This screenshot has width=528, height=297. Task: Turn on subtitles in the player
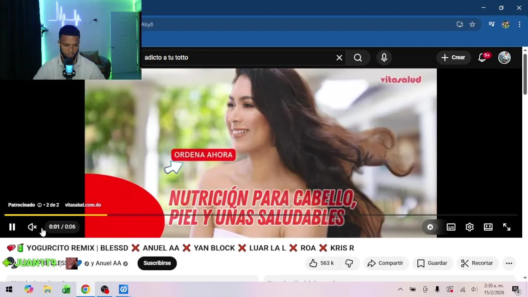pyautogui.click(x=451, y=227)
